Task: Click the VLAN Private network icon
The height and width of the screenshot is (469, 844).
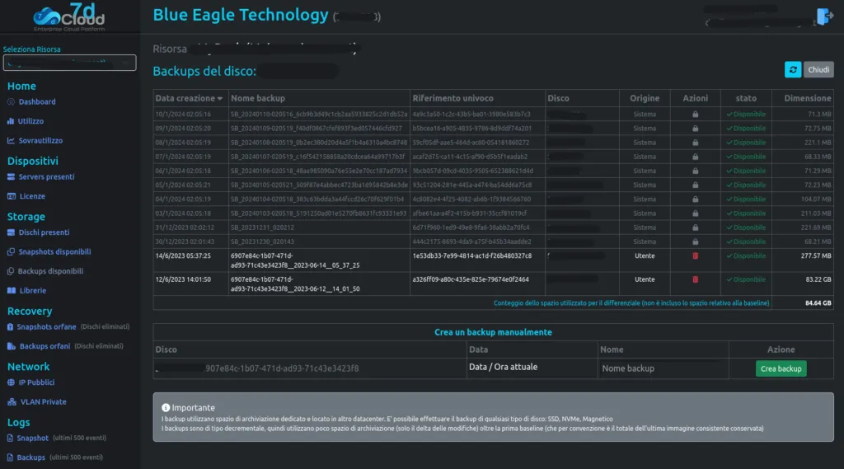Action: 12,401
